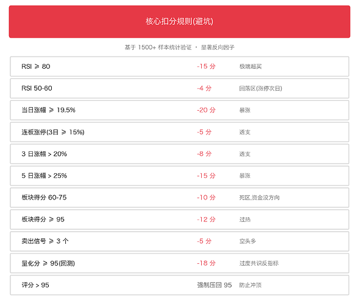Click the 5 日涨幅 > 25% rule

179,176
